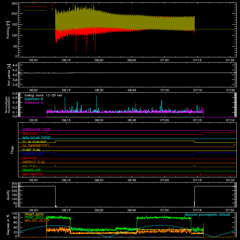
Task: Click the 'NON_SOLAR_EVENT' flag label
Action: pos(36,138)
